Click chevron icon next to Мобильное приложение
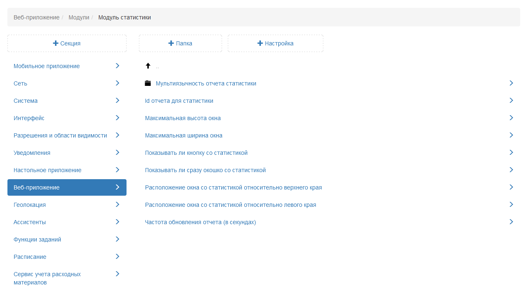Screen dimensions: 528x296 click(x=117, y=66)
